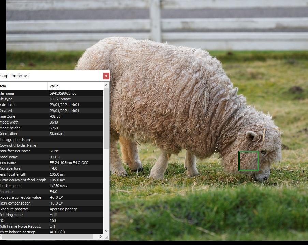
Task: Close the Image Properties panel
Action: [106, 76]
